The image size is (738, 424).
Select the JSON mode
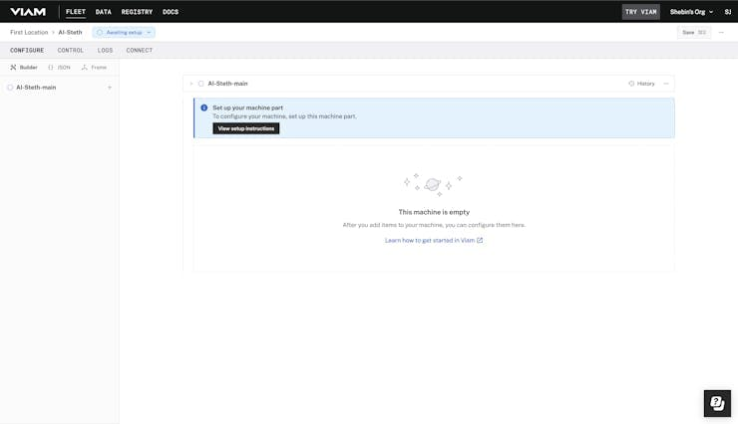59,68
